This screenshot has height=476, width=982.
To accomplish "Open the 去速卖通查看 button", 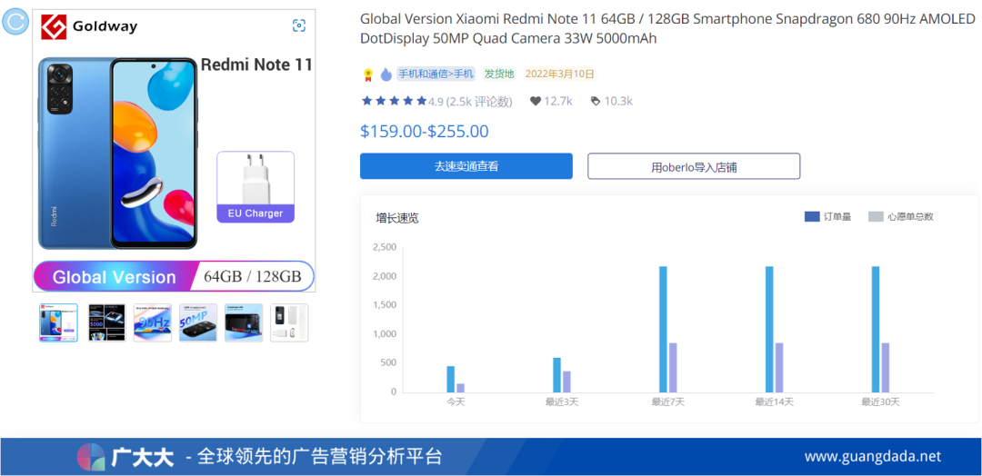I will [466, 166].
